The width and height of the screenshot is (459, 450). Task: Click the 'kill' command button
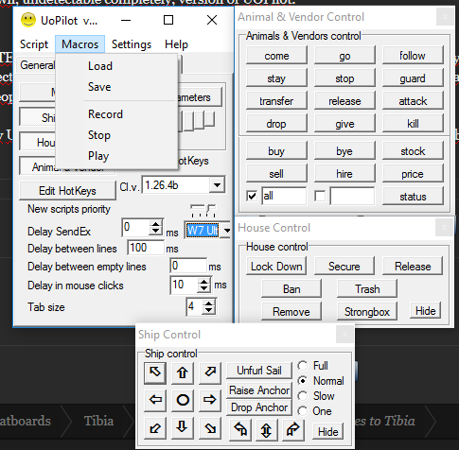coord(413,124)
